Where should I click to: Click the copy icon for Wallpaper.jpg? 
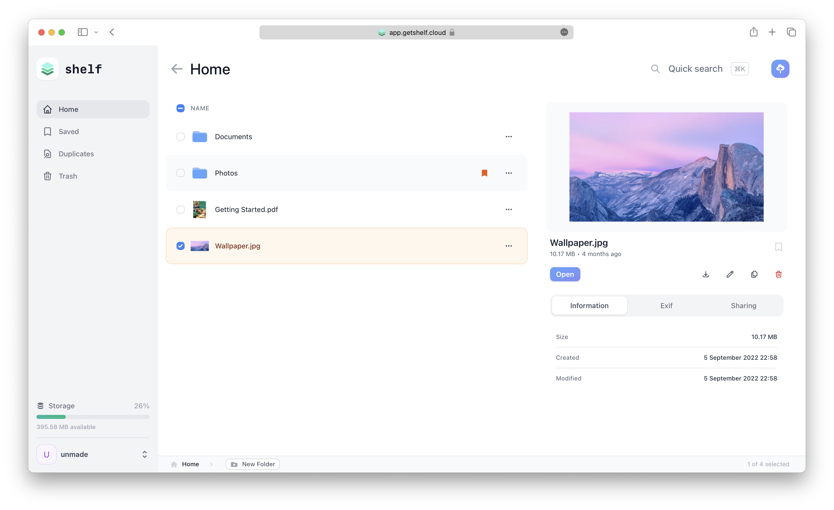tap(754, 274)
